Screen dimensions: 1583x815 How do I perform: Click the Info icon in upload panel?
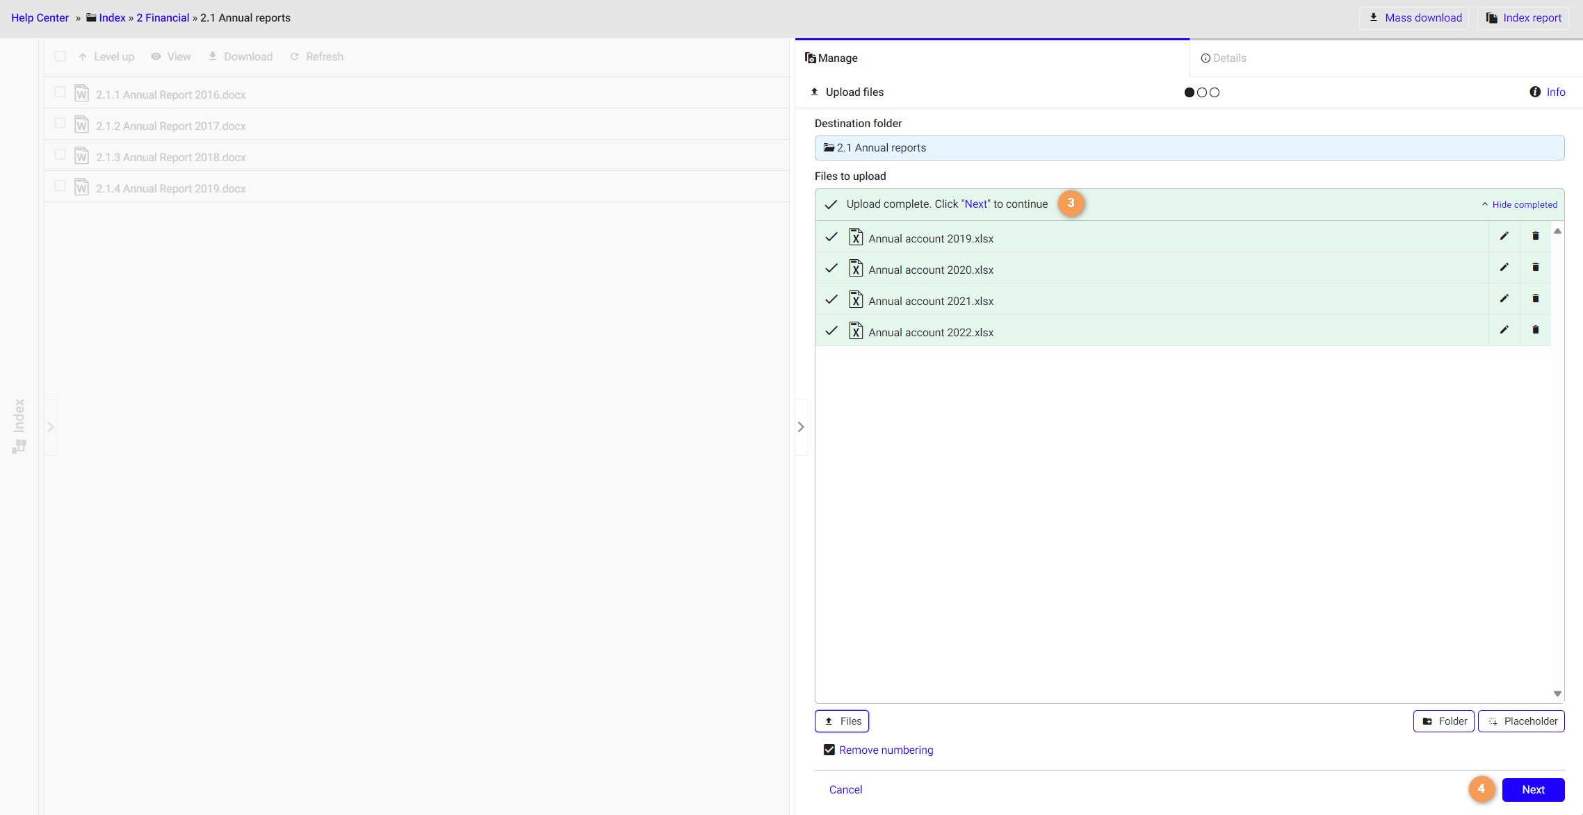coord(1534,92)
